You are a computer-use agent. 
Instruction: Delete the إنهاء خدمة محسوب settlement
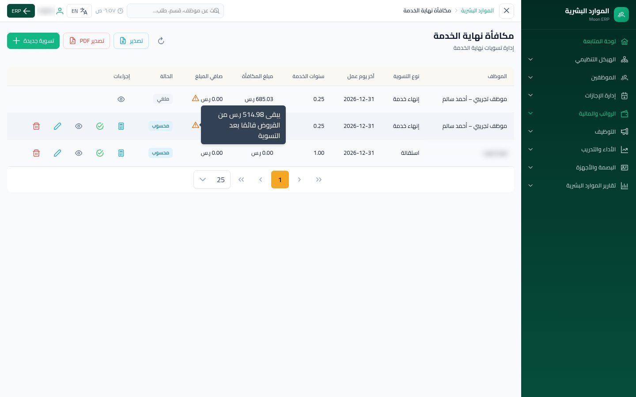point(36,126)
